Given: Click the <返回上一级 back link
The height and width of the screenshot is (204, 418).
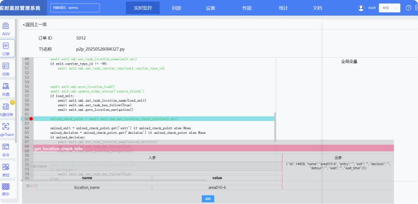Looking at the screenshot, I should 35,25.
